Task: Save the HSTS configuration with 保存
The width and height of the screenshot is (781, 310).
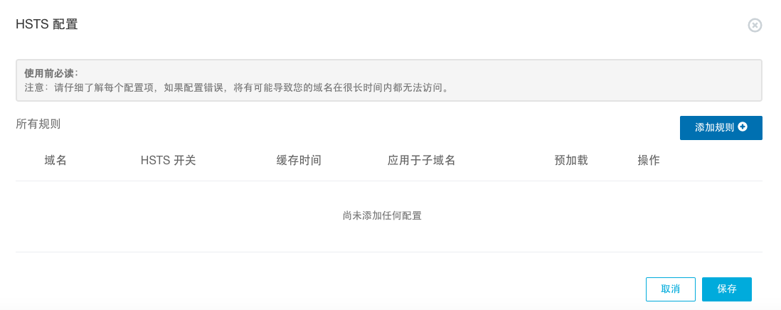Action: 726,289
